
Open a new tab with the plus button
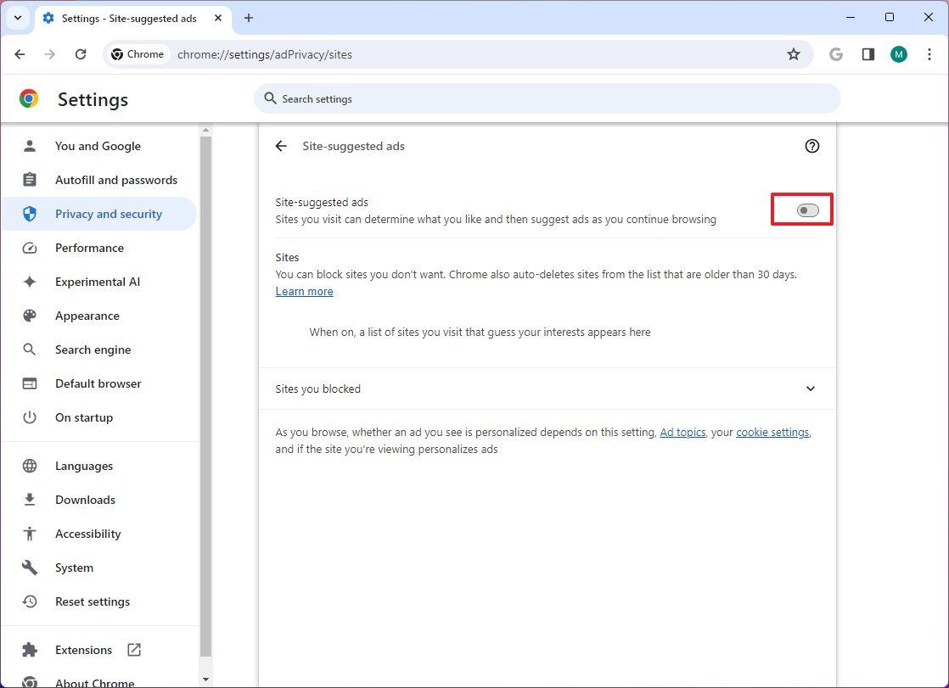click(x=249, y=18)
